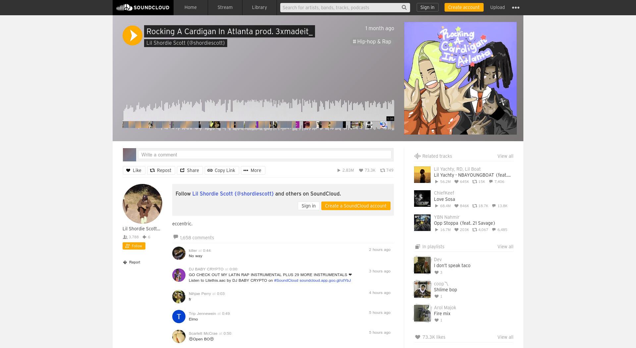
Task: Click the Create account button
Action: (464, 7)
